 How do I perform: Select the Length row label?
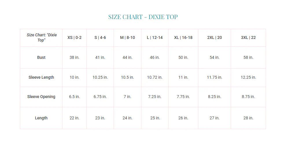41,118
